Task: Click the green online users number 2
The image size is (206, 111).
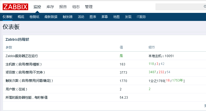Action: [149, 89]
